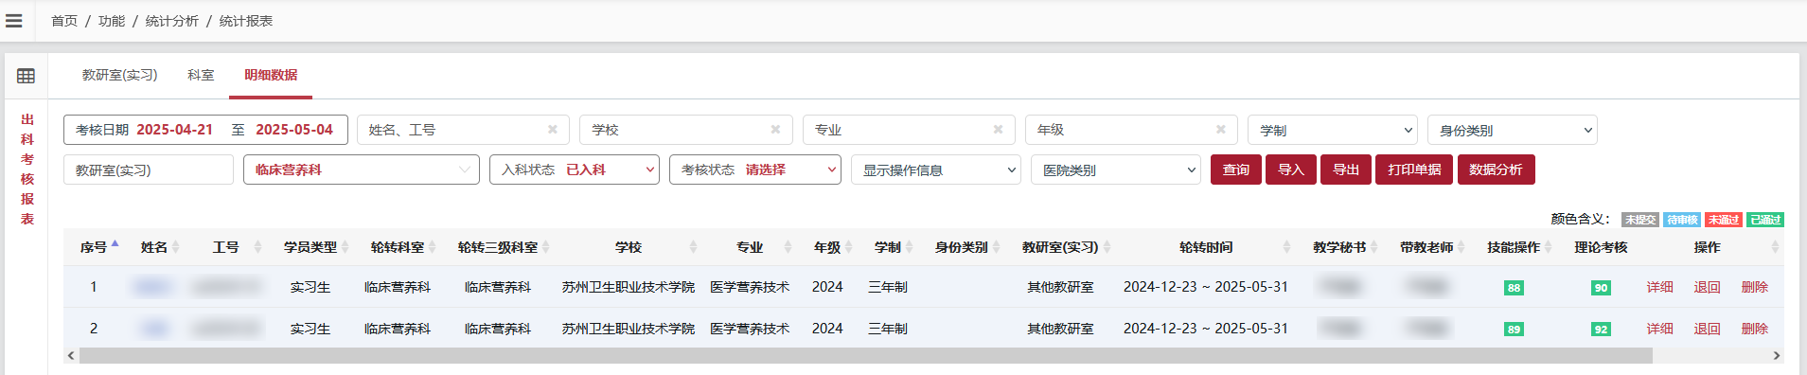The height and width of the screenshot is (375, 1807).
Task: Open 数据分析 button
Action: (1497, 170)
